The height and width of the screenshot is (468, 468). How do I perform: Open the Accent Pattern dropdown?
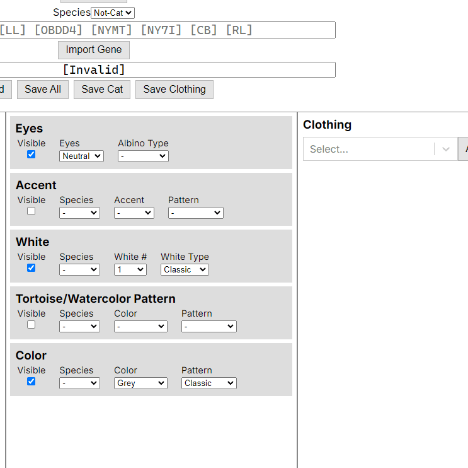195,213
